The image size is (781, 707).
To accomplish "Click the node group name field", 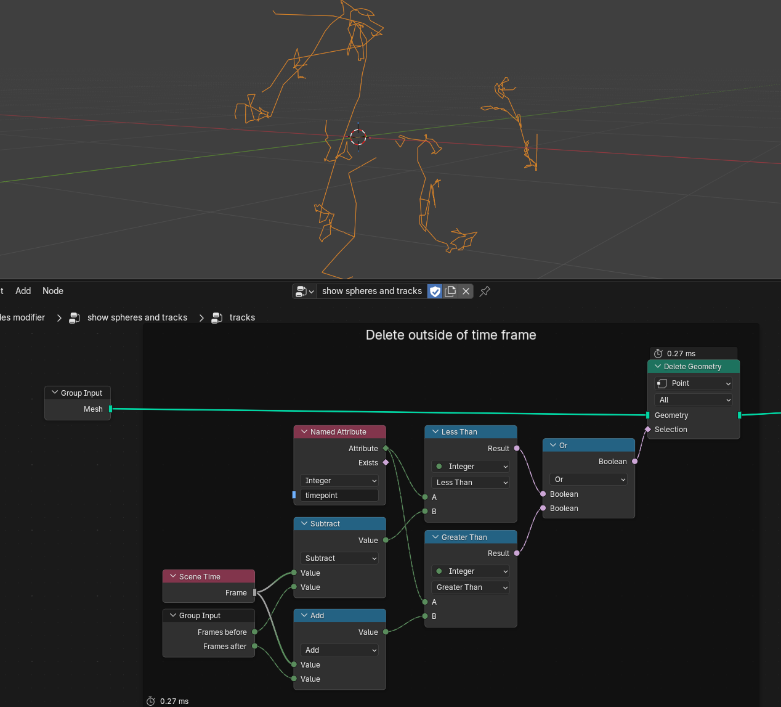I will tap(372, 292).
